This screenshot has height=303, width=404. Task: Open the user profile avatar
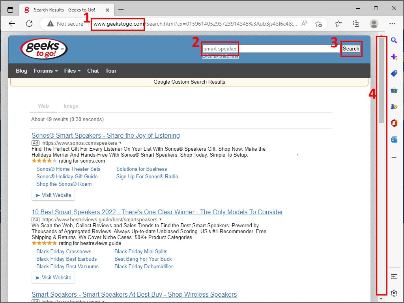(x=374, y=24)
